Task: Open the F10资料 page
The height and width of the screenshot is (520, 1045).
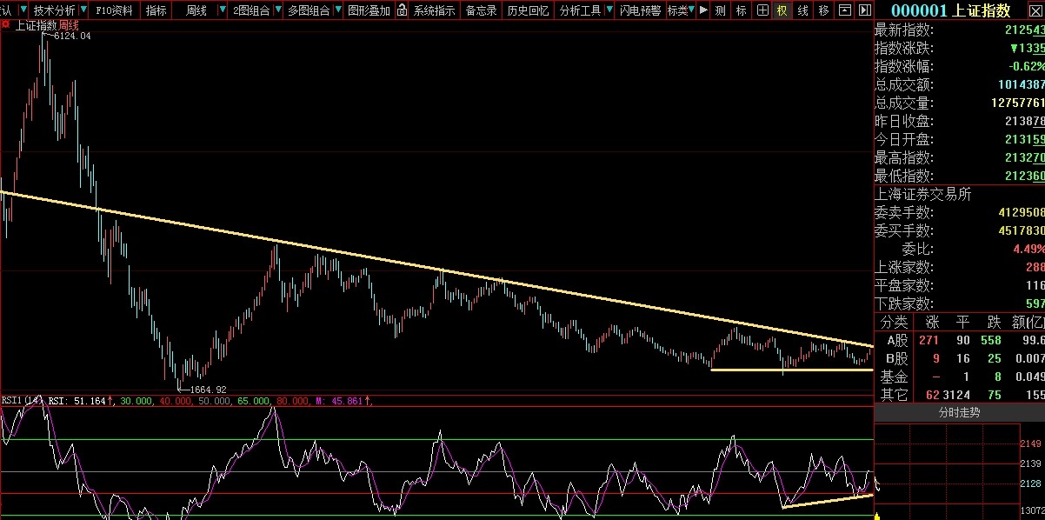Action: point(114,10)
